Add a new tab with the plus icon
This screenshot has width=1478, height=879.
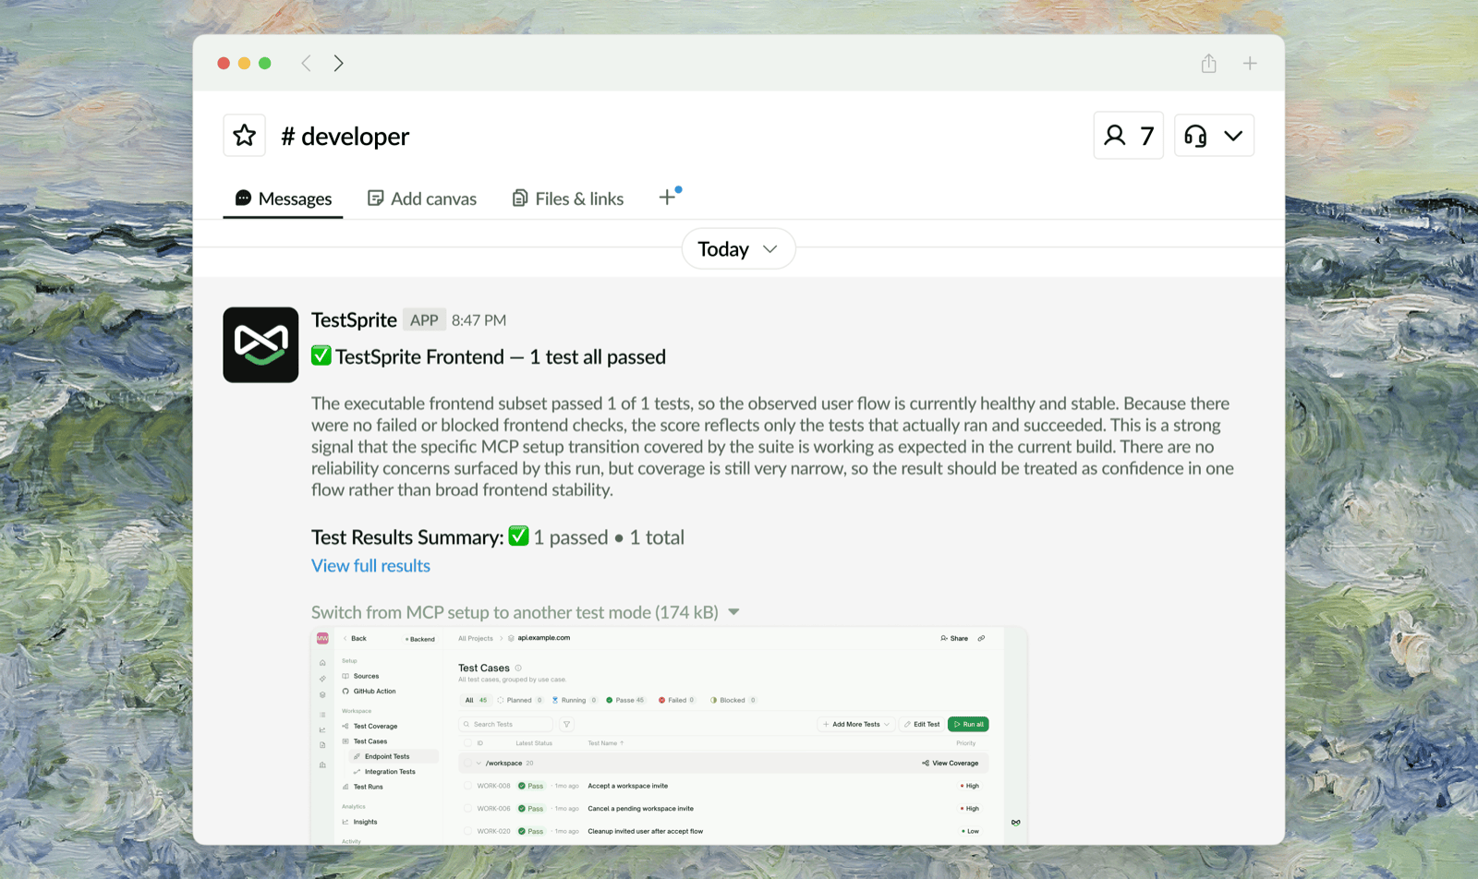667,198
